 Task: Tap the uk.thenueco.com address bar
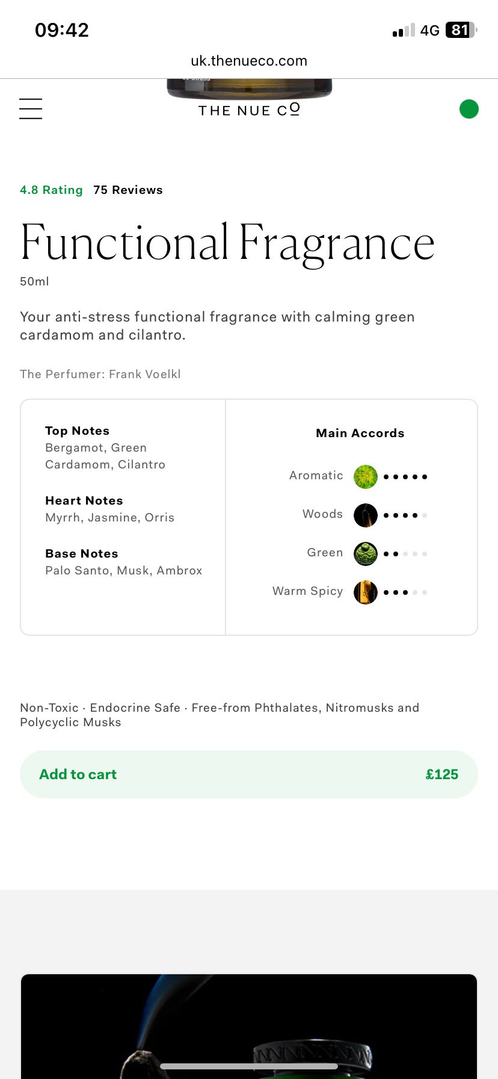pos(249,61)
